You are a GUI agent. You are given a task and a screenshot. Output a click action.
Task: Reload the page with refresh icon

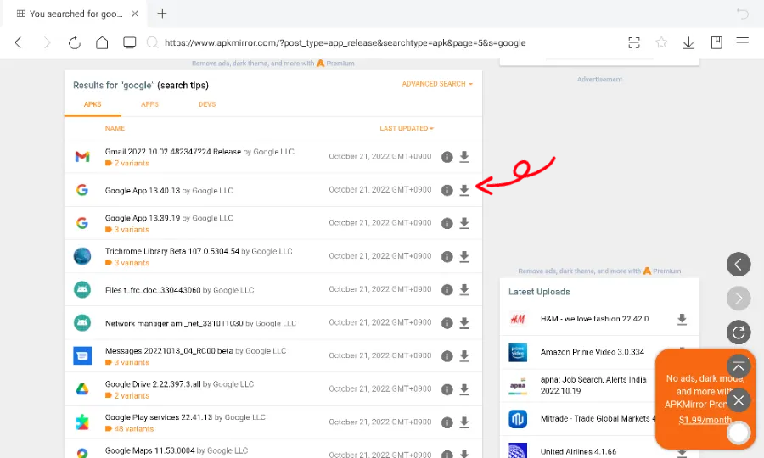point(75,42)
